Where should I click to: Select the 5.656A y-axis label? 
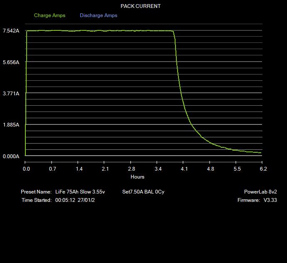[x=11, y=62]
